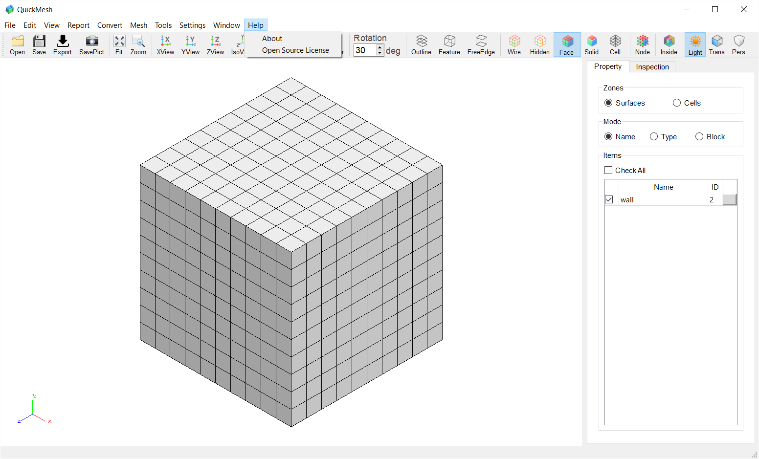Image resolution: width=759 pixels, height=459 pixels.
Task: Select Wire rendering mode
Action: (x=514, y=45)
